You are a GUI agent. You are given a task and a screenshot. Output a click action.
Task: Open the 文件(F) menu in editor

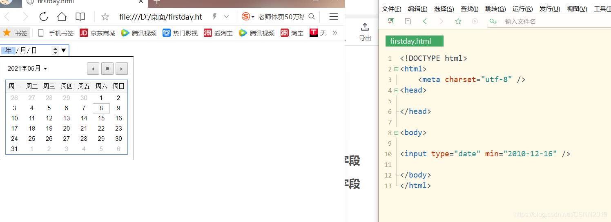(392, 9)
